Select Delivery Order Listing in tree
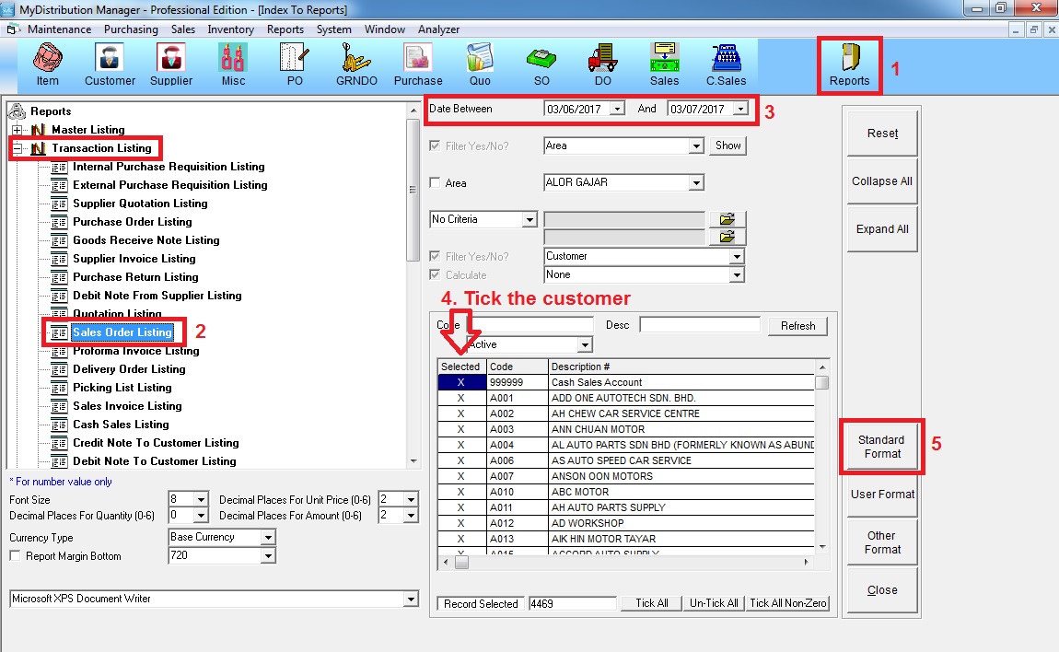Image resolution: width=1059 pixels, height=652 pixels. click(x=129, y=369)
